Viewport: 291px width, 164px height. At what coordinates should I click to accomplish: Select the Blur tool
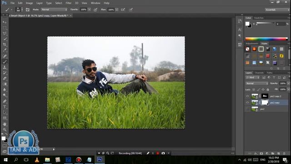5,90
